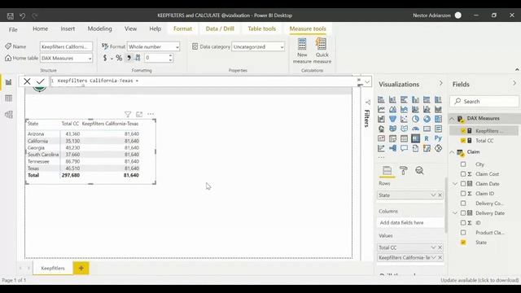Select the Donut chart visualization
This screenshot has height=293, width=521.
click(x=427, y=119)
